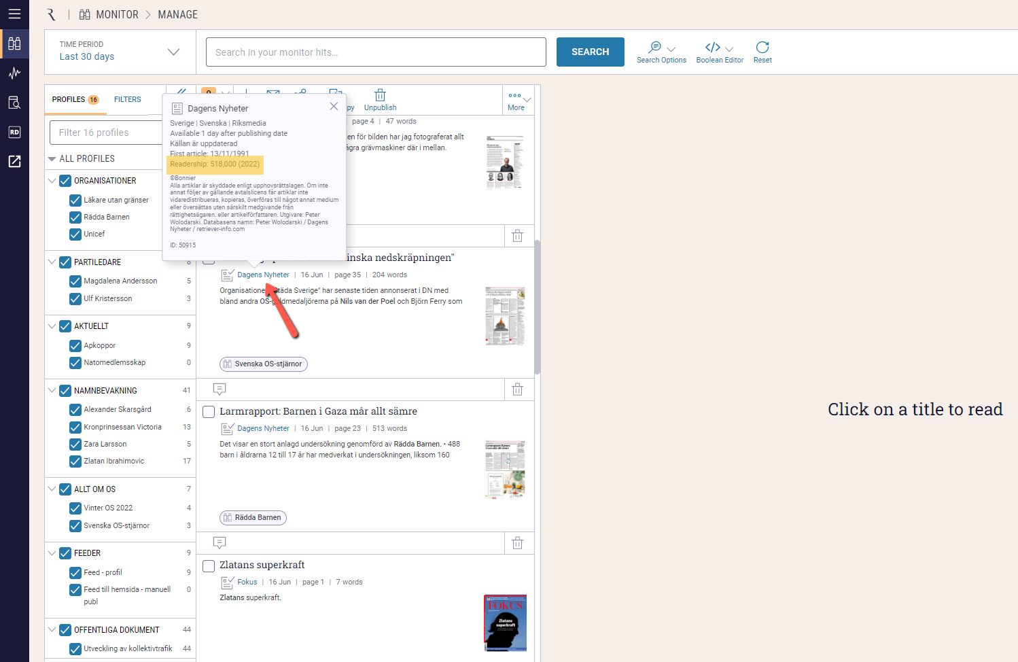Open Search Options
This screenshot has height=662, width=1018.
click(661, 52)
